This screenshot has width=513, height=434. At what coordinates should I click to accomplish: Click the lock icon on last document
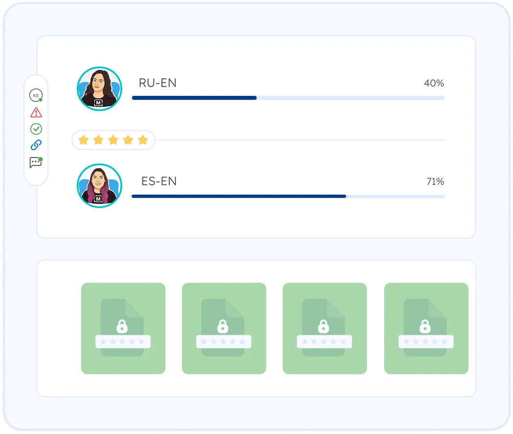click(x=425, y=326)
